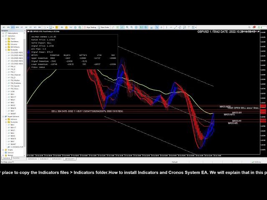Image resolution: width=267 pixels, height=200 pixels.
Task: Switch to the Favorites tab
Action: pos(16,158)
